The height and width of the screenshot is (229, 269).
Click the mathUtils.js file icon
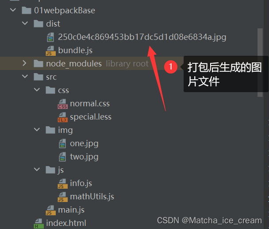click(63, 197)
